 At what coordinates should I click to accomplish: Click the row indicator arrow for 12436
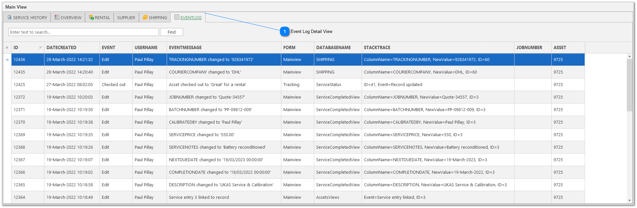[x=7, y=60]
